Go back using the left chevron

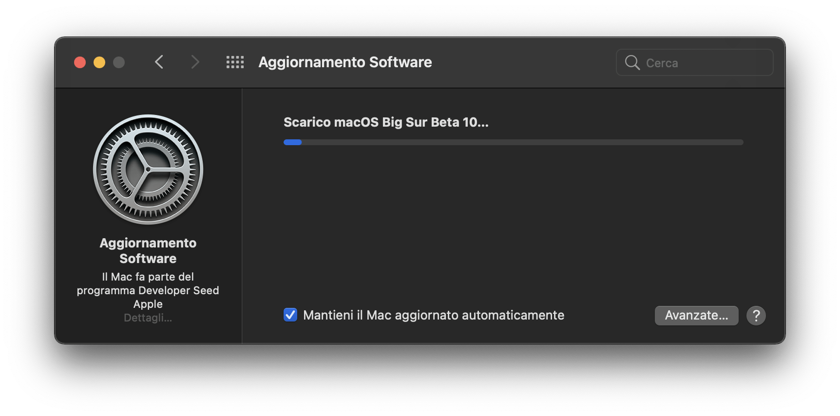159,62
